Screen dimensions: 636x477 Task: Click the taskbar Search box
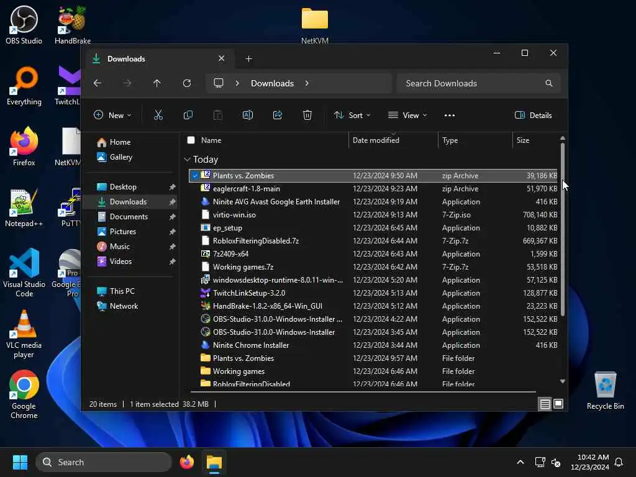point(104,462)
